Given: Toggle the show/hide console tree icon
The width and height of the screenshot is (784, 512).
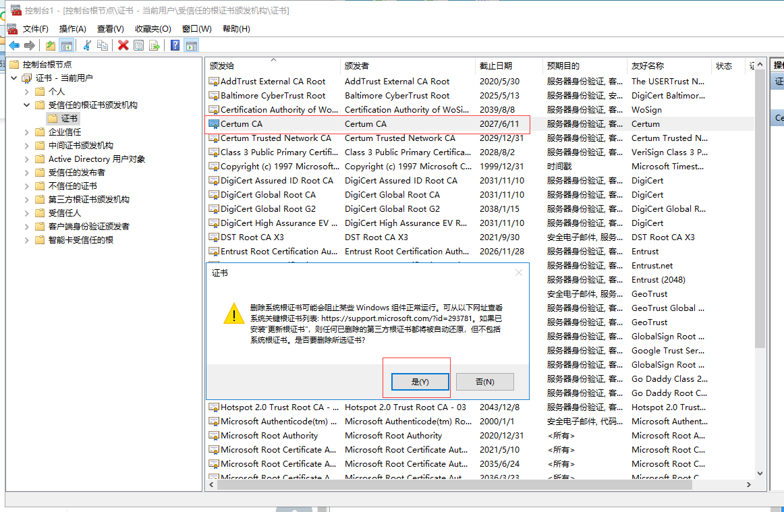Looking at the screenshot, I should [67, 45].
